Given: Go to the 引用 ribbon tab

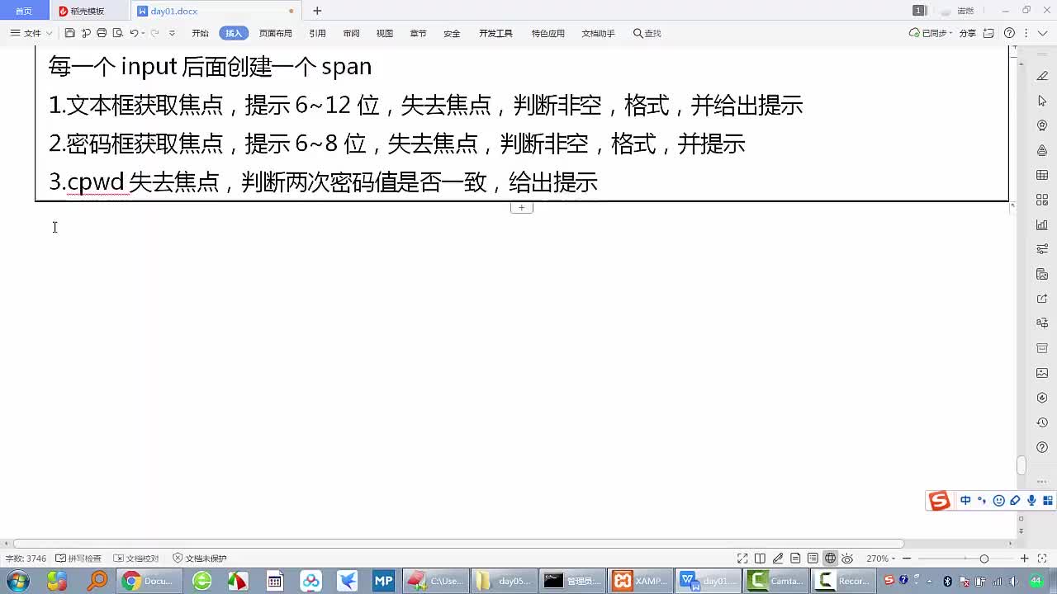Looking at the screenshot, I should [317, 33].
